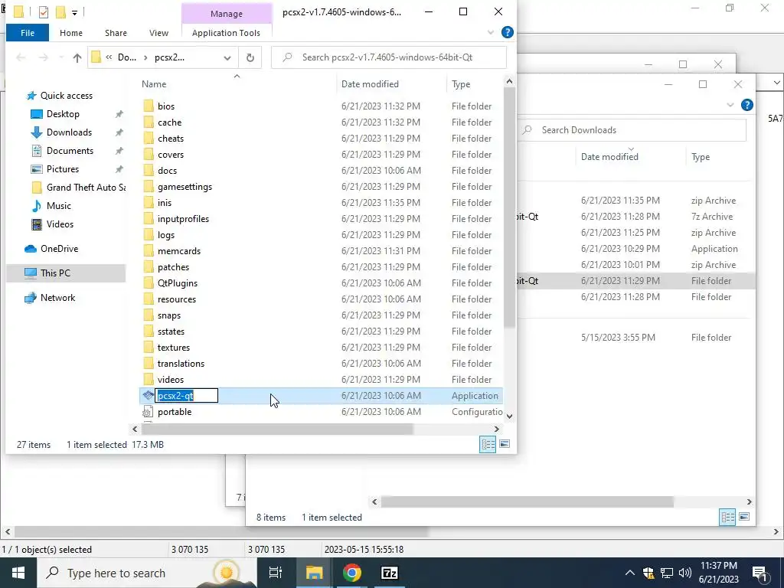Select 7z Archive row in Downloads window
The image size is (784, 588).
635,217
